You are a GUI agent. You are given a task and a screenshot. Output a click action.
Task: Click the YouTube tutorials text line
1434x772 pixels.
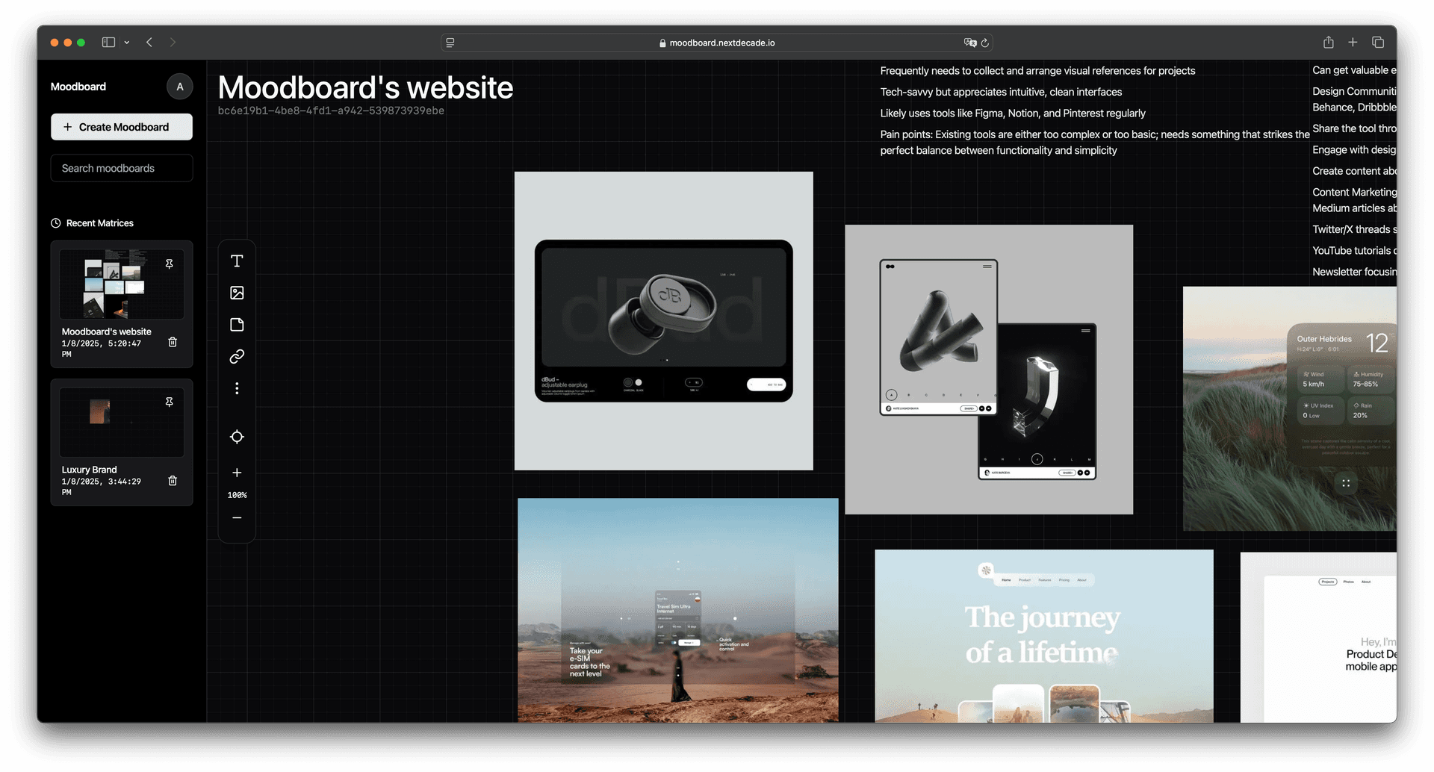pyautogui.click(x=1354, y=251)
